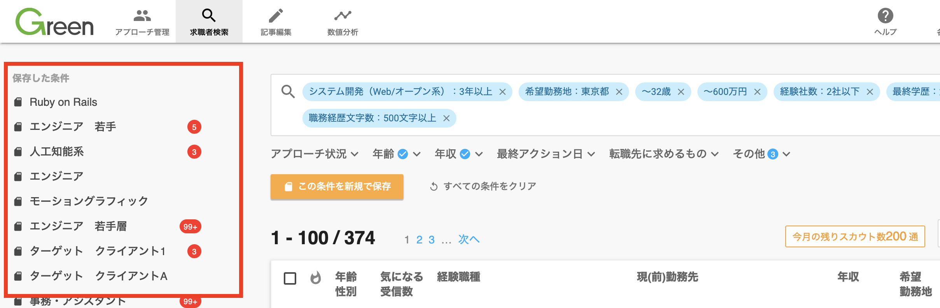Click the flame icon in table header

coord(316,278)
